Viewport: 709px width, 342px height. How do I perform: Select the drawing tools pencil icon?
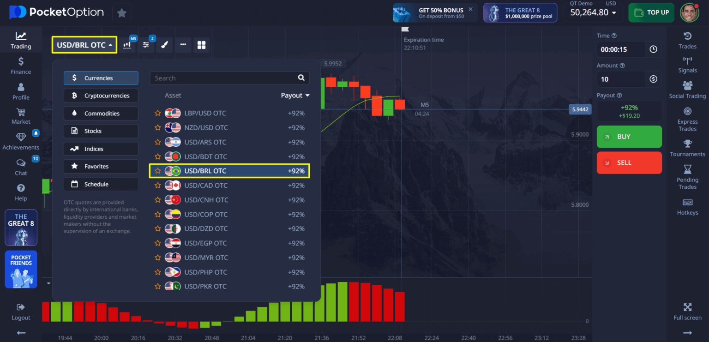pyautogui.click(x=164, y=45)
